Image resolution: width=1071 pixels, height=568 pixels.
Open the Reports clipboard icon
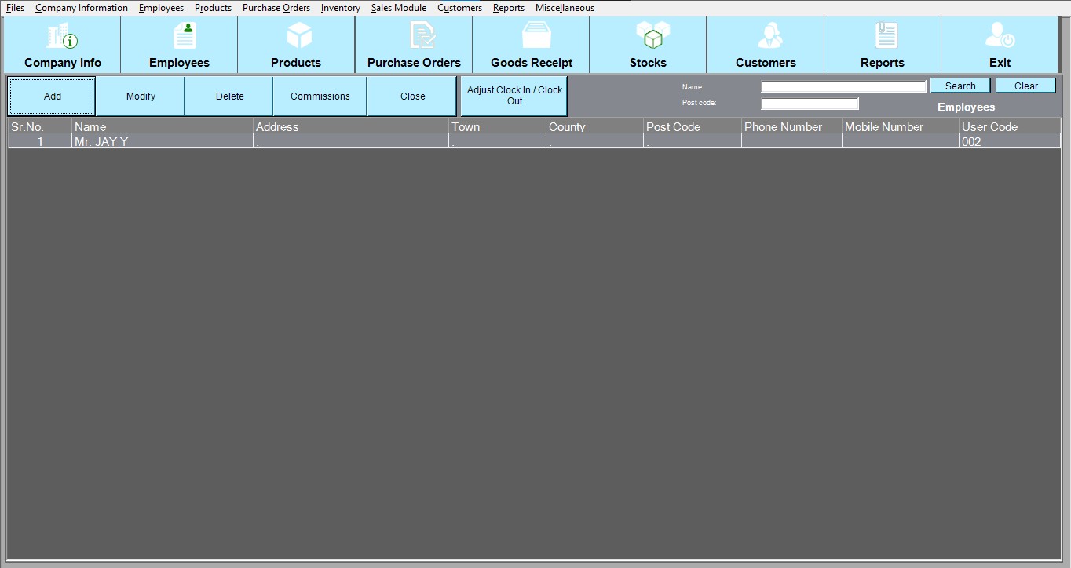coord(885,36)
